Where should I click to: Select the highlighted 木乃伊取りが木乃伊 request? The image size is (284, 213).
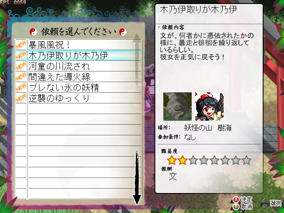point(78,55)
